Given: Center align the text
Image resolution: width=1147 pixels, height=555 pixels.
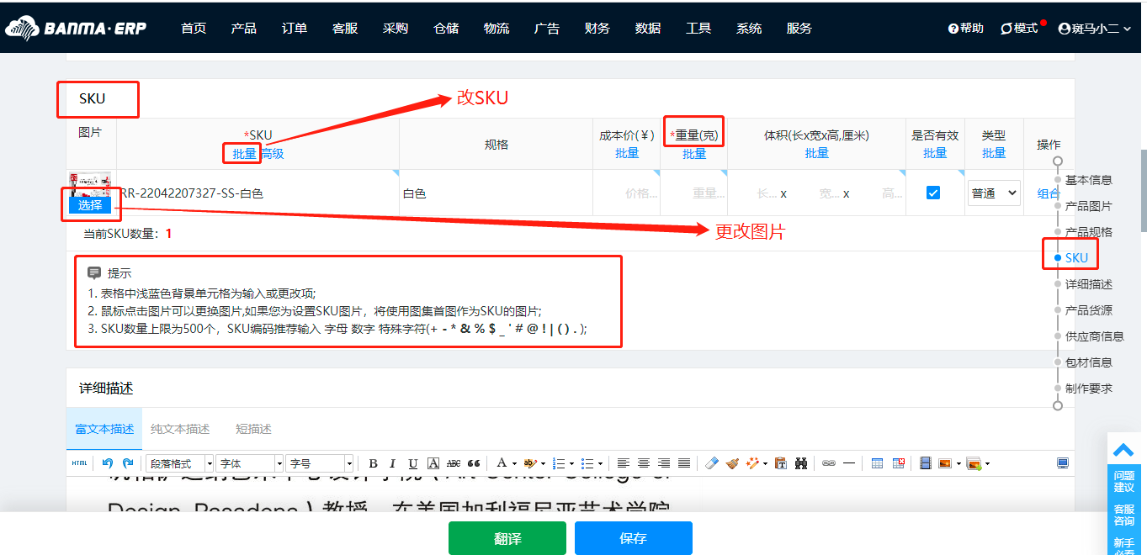Looking at the screenshot, I should click(x=644, y=463).
